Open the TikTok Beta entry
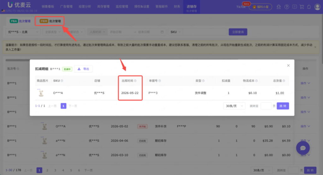The height and width of the screenshot is (175, 323). pos(241,7)
